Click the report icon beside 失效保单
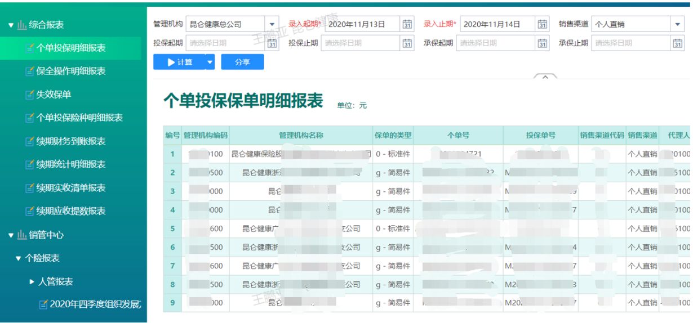The image size is (693, 323). click(30, 95)
